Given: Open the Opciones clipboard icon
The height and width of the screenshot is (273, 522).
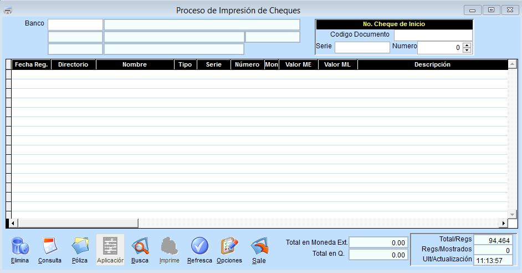Looking at the screenshot, I should point(229,245).
